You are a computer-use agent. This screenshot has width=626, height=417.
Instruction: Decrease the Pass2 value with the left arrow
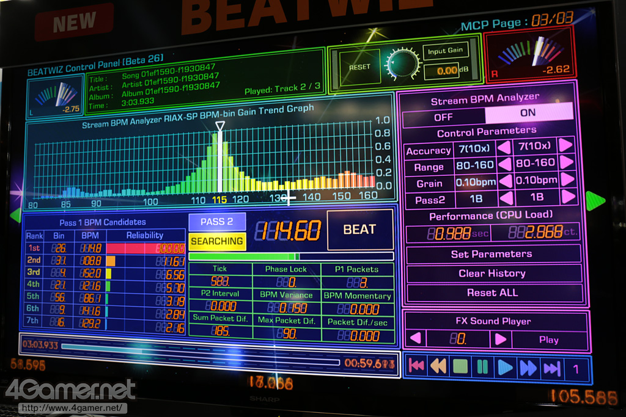(507, 198)
